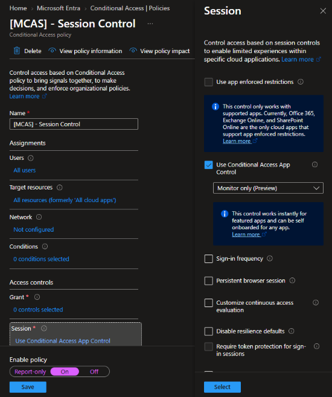Click the View policy information eye icon

(52, 51)
